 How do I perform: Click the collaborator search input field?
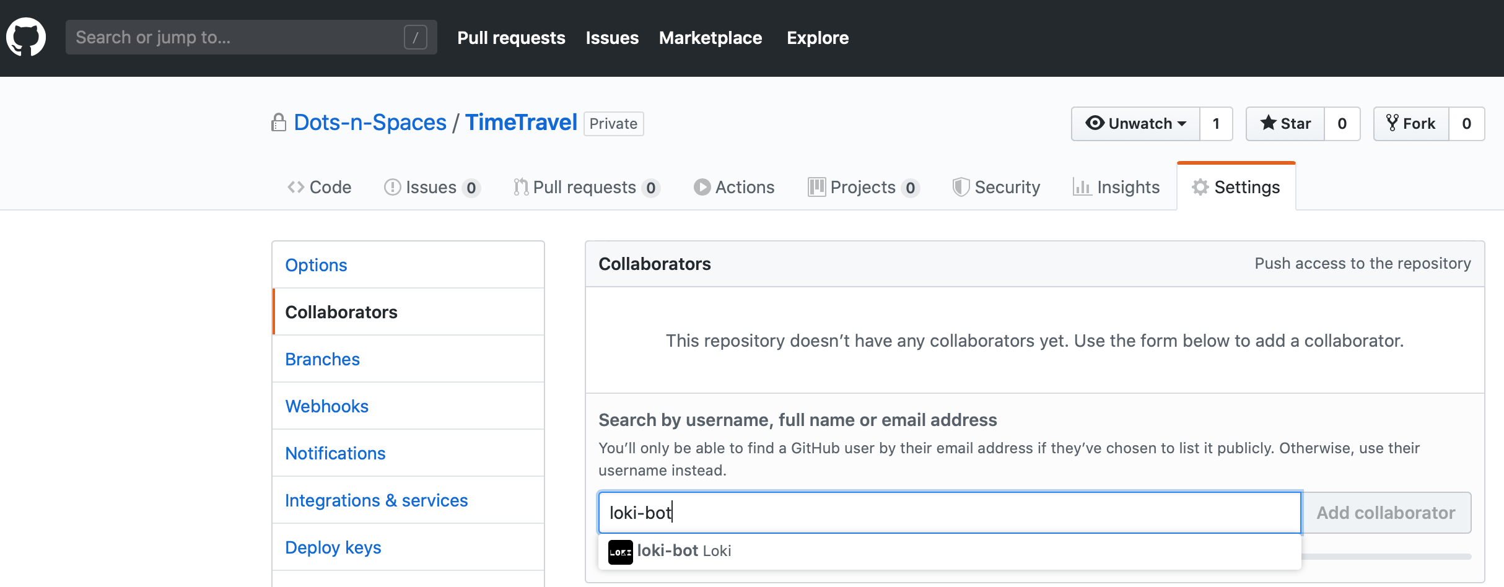coord(949,513)
